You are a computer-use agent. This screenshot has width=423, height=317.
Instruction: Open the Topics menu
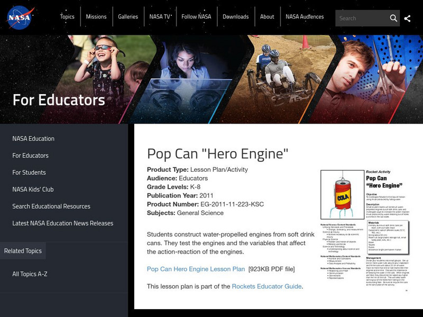click(x=67, y=17)
